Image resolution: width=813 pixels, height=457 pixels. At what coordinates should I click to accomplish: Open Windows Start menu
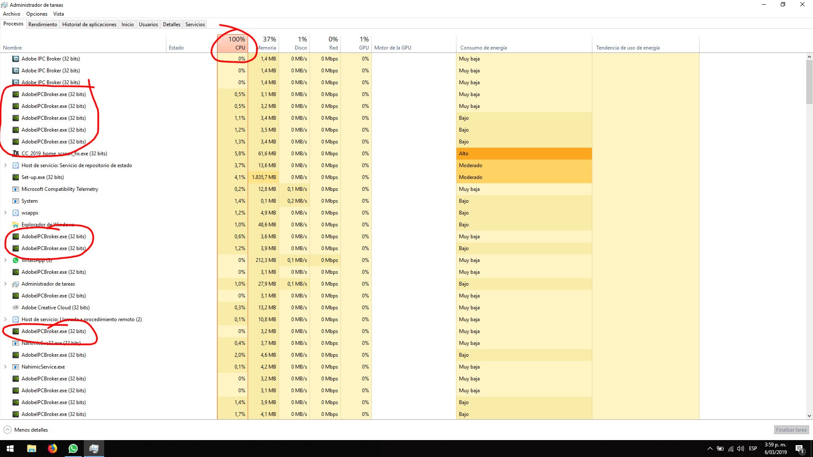(10, 449)
